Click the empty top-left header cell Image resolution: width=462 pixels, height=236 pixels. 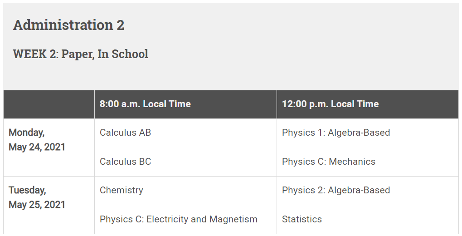[49, 104]
